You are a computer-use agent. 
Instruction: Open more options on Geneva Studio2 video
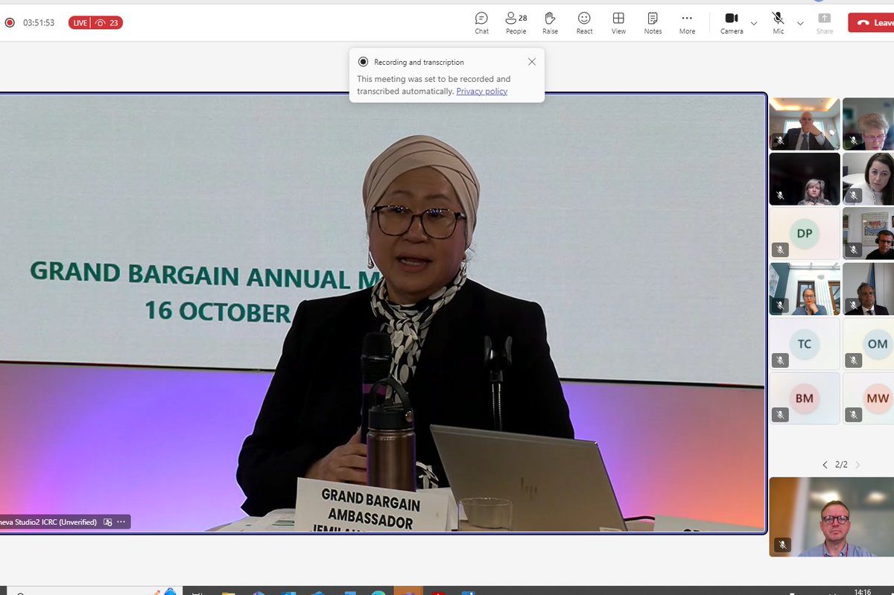(121, 522)
